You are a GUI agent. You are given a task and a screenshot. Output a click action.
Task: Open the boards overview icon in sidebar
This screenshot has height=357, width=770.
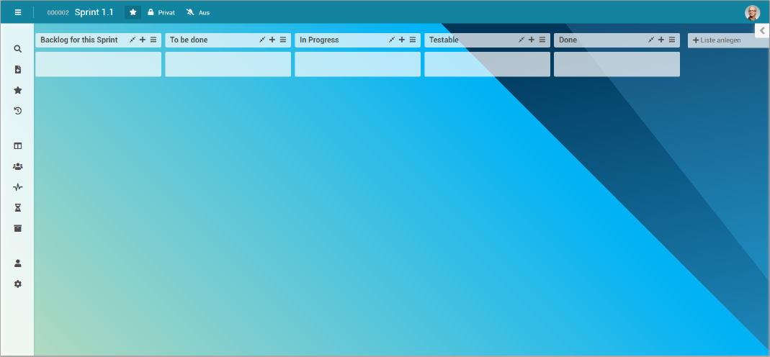18,145
